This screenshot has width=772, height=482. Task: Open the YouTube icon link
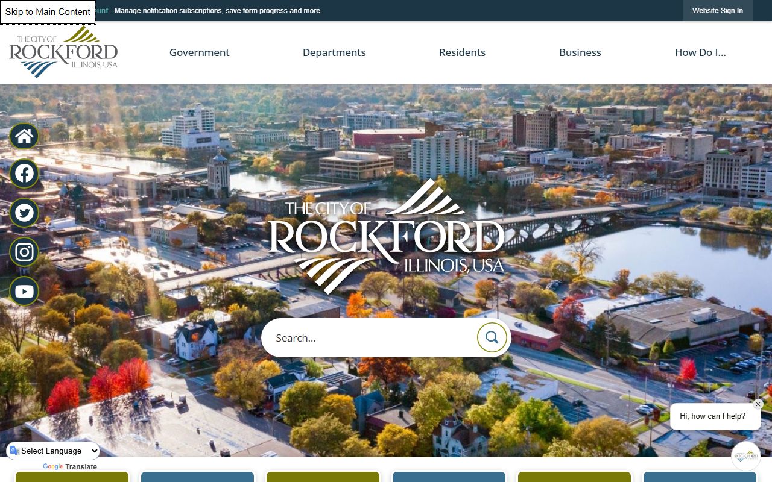24,292
